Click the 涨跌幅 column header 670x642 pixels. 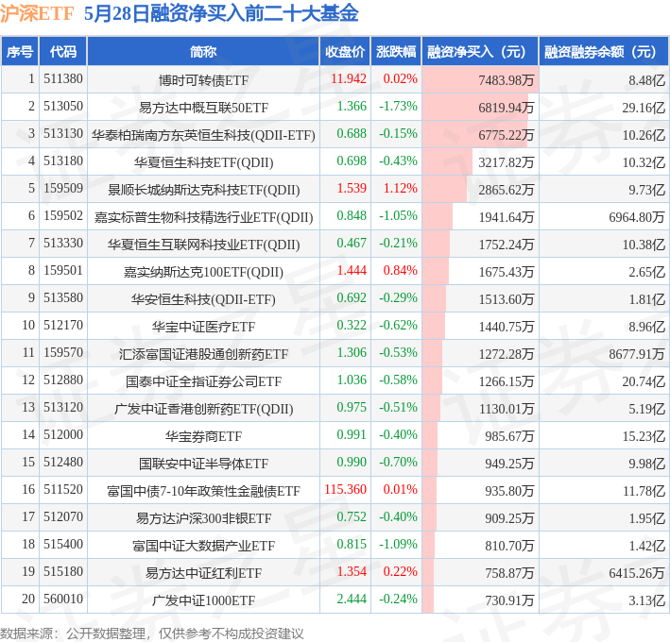click(x=396, y=52)
